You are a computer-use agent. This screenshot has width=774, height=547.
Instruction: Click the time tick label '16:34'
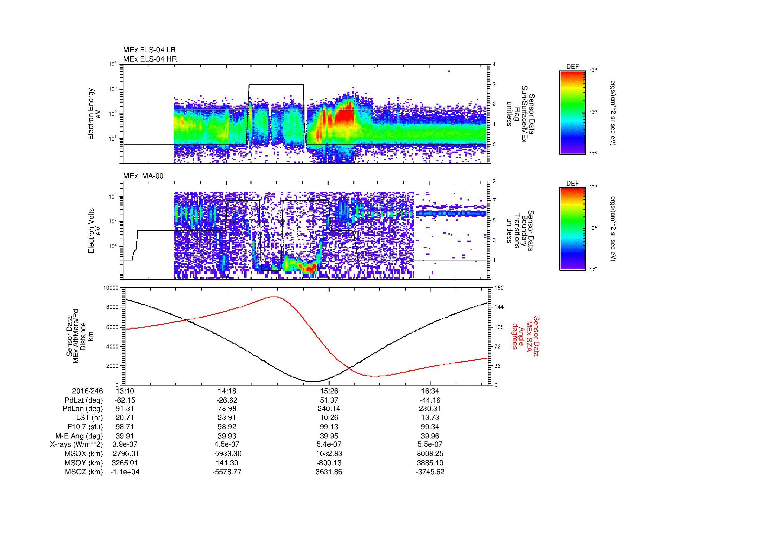point(430,391)
